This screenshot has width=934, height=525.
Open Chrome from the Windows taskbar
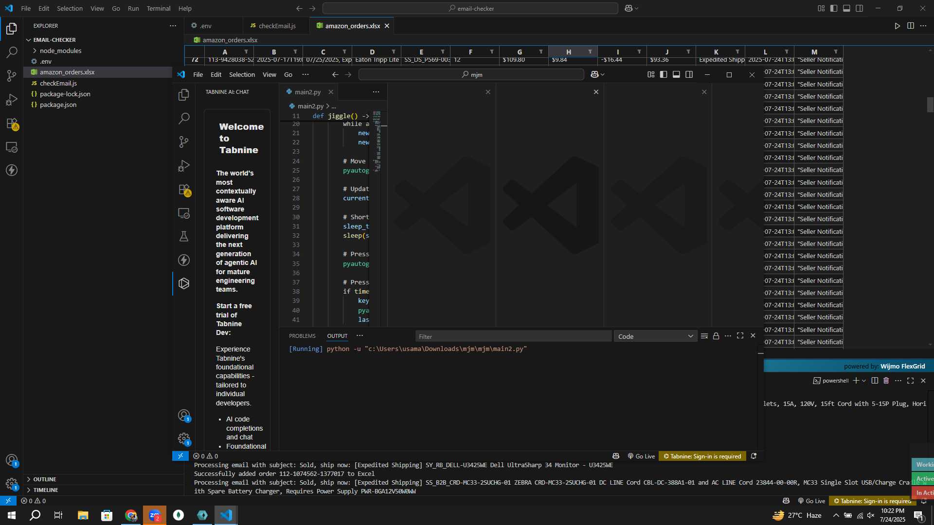pyautogui.click(x=131, y=515)
